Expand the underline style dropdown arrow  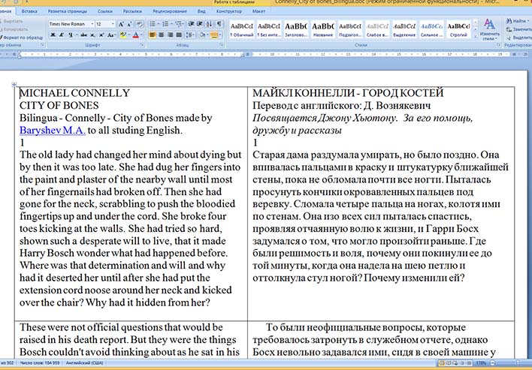(x=77, y=35)
